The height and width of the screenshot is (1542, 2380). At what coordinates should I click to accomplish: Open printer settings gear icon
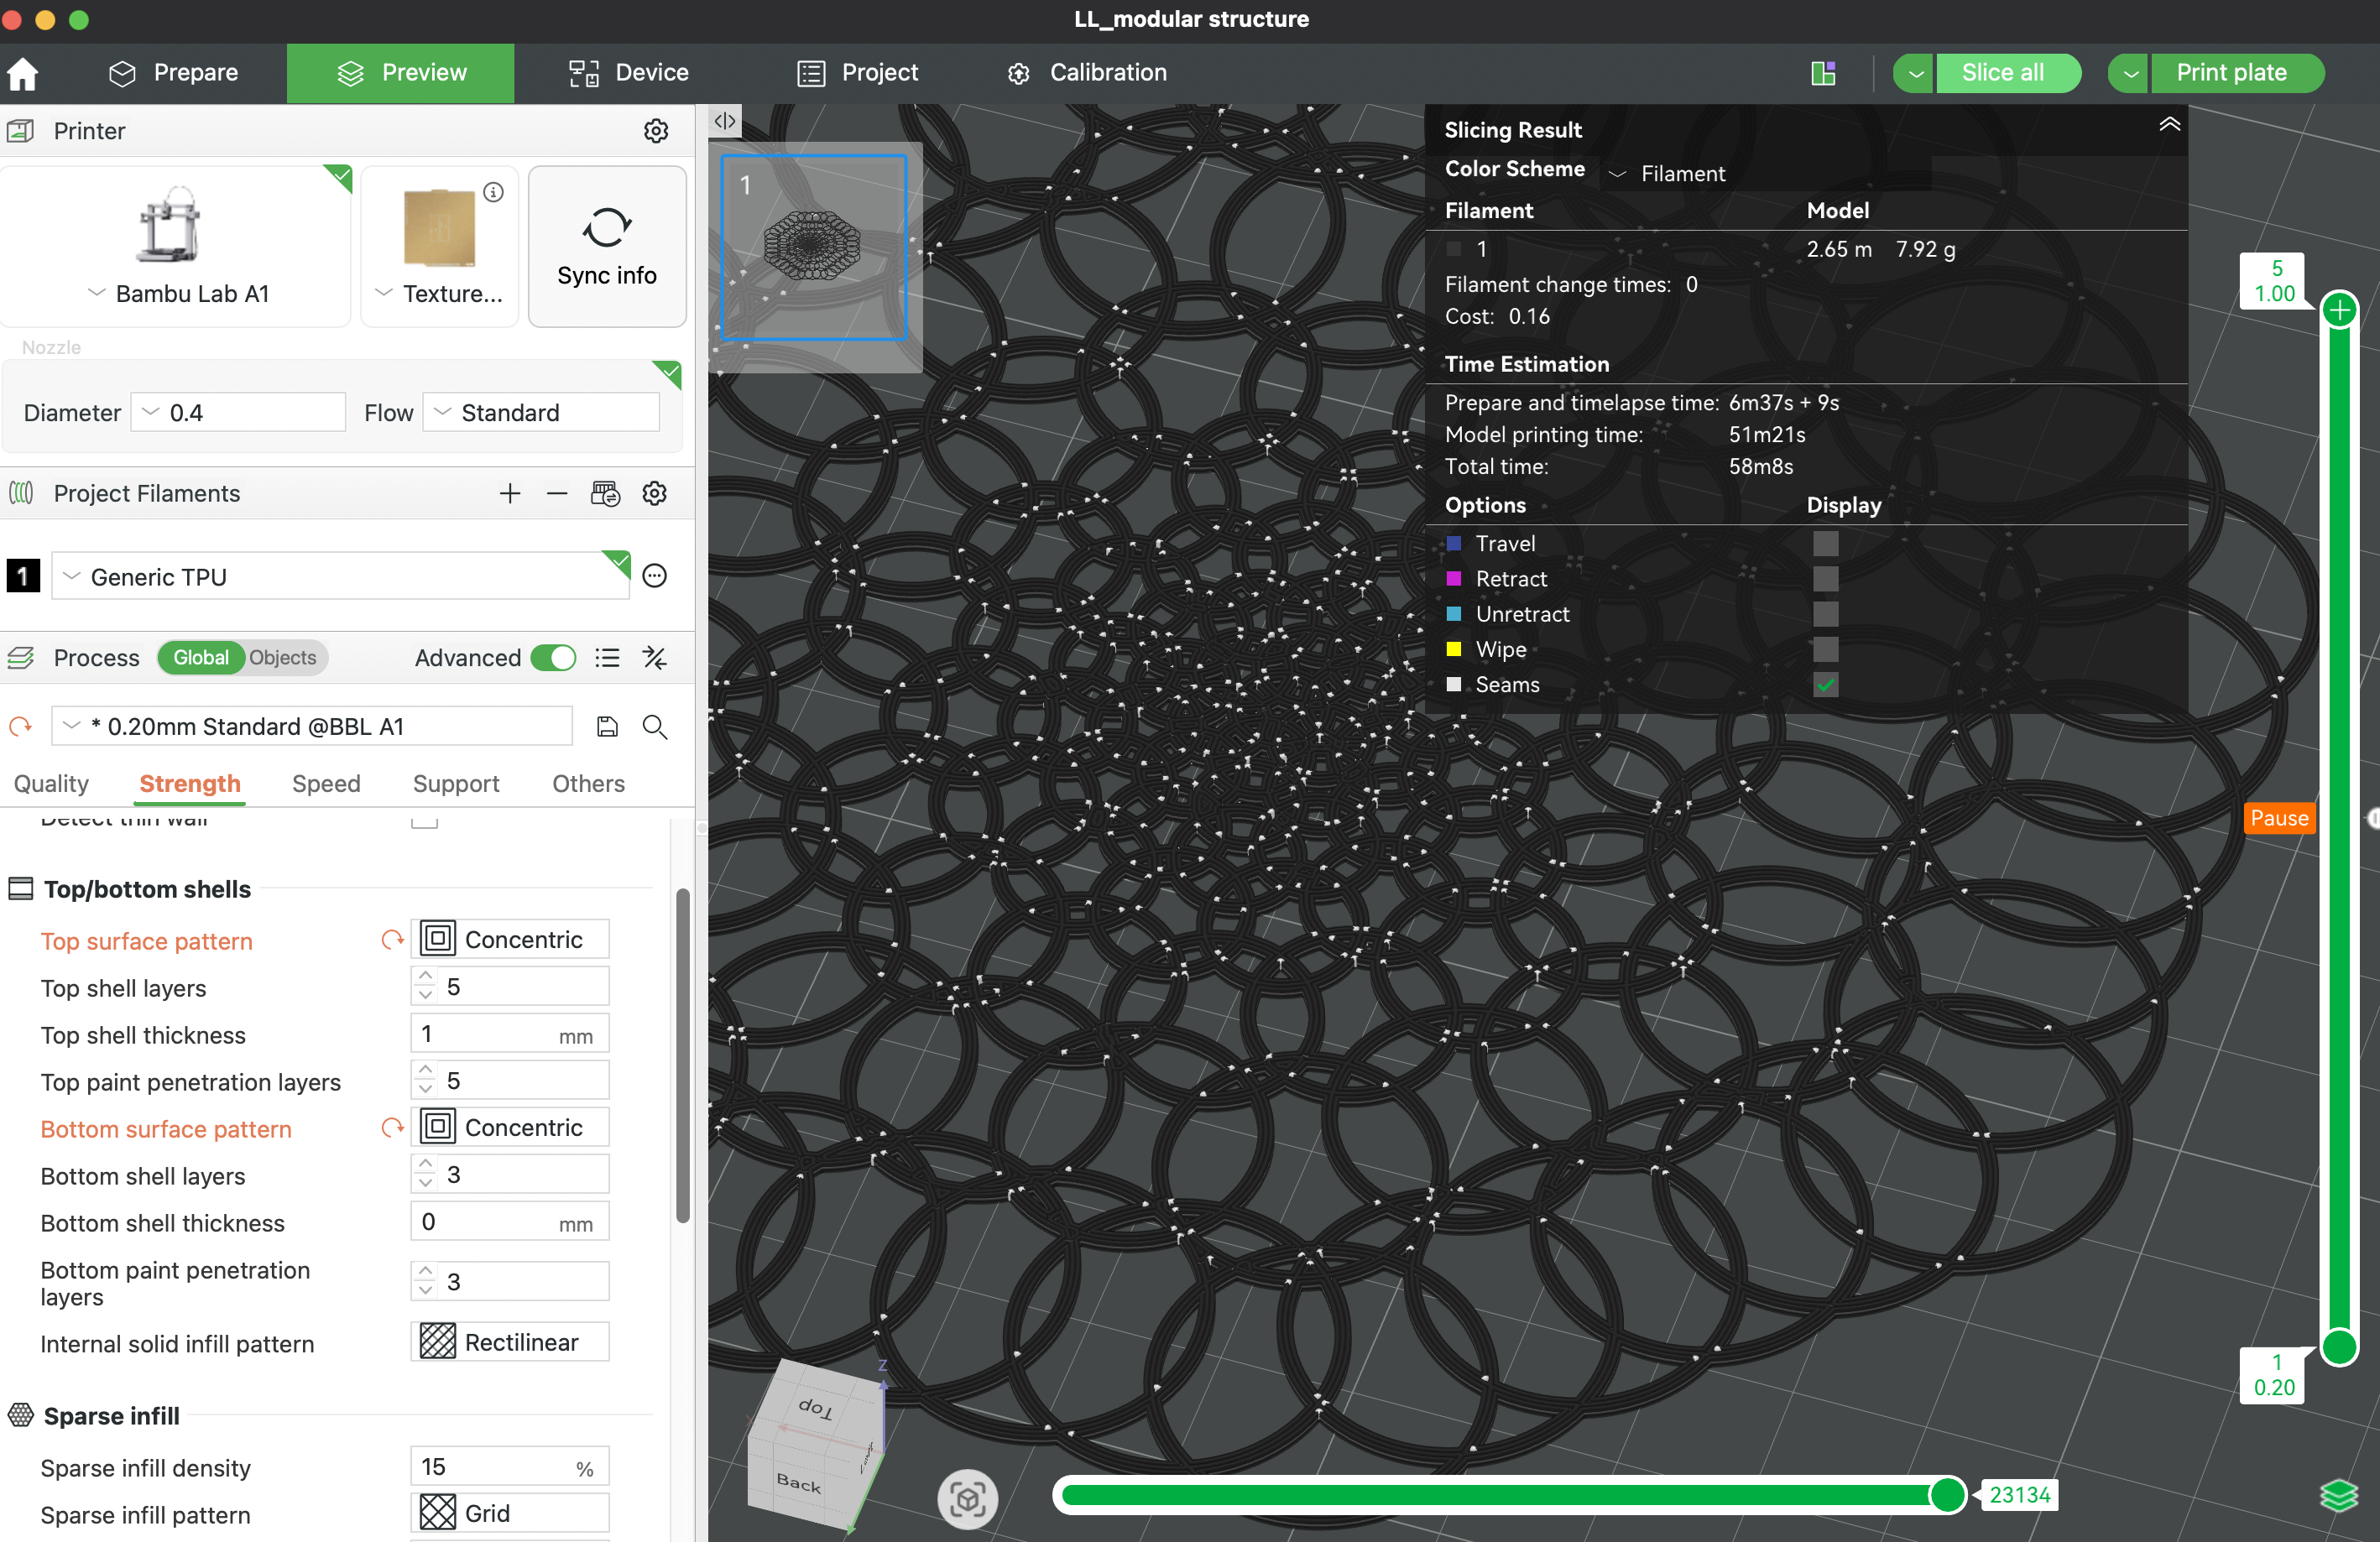655,131
